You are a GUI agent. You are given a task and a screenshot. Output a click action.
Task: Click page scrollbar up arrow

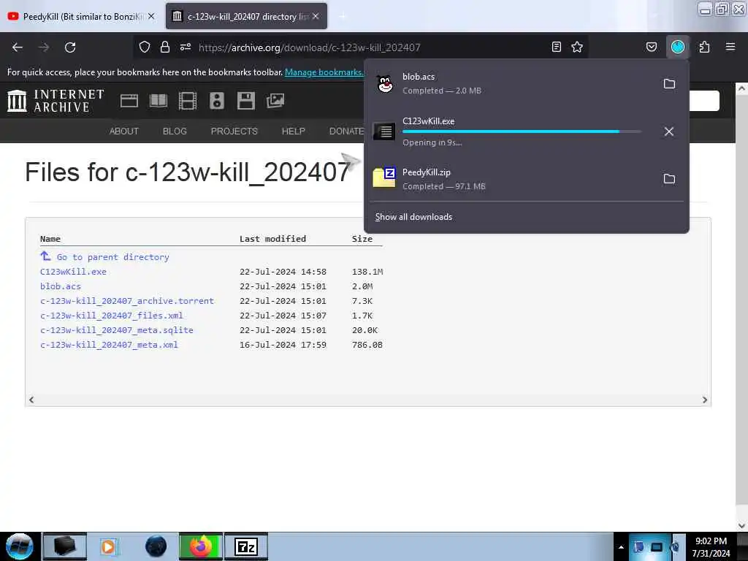[741, 88]
